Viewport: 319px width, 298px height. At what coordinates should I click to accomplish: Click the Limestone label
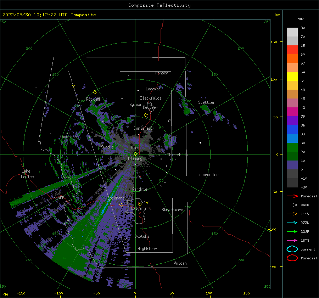pos(67,137)
